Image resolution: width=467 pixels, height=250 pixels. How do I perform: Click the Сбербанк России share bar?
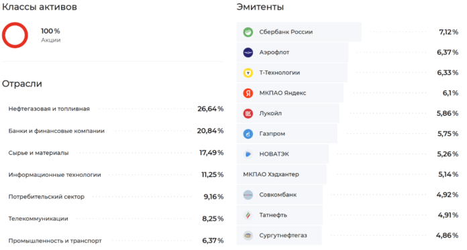pos(299,32)
